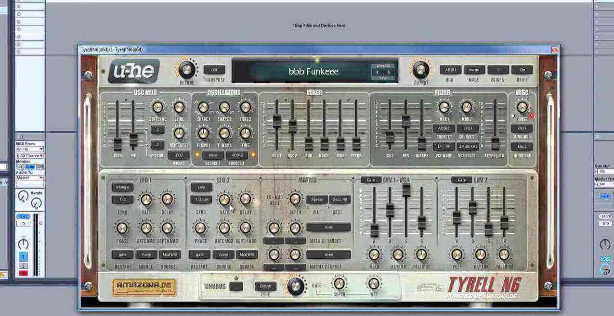This screenshot has width=614, height=316.
Task: Click the ENV 2 FALLRISE knob
Action: coord(504,254)
